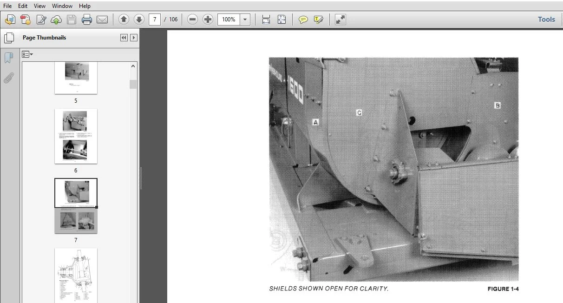The image size is (563, 303).
Task: Collapse the thumbnails panel with double arrow
Action: tap(124, 38)
